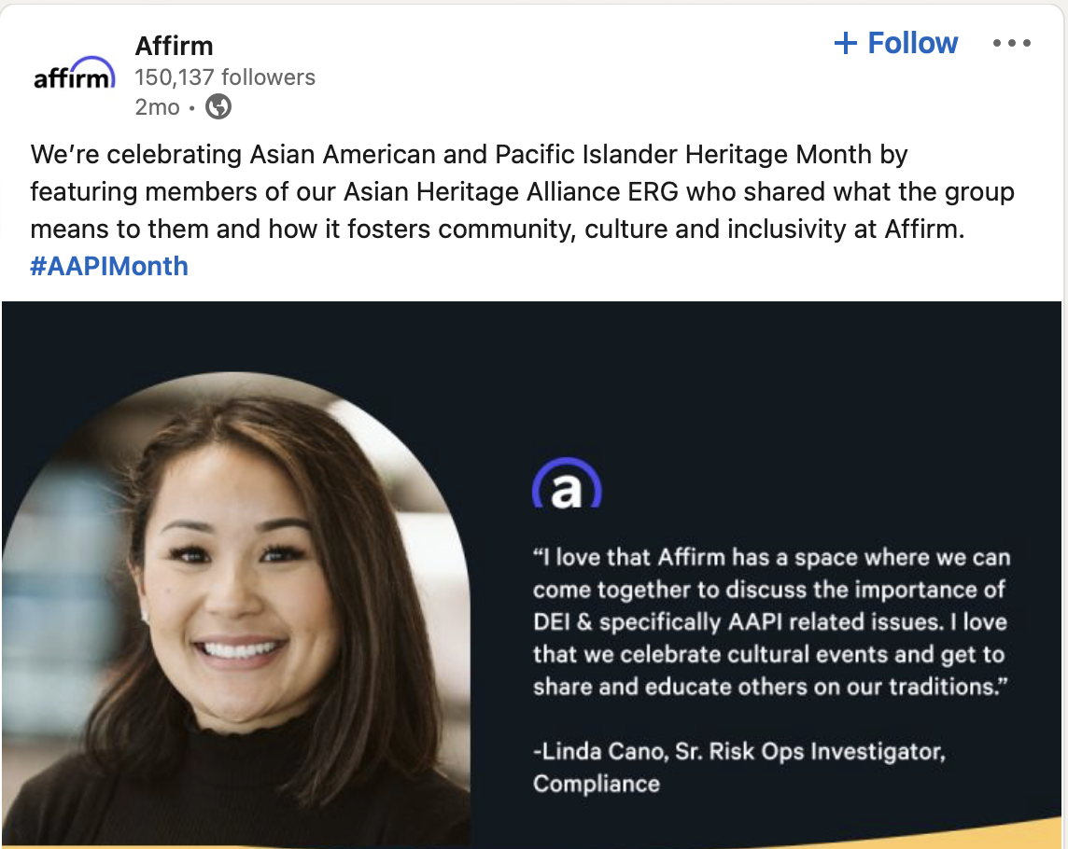Click the yellow curved accent at image bottom
Image resolution: width=1068 pixels, height=849 pixels.
[980, 833]
